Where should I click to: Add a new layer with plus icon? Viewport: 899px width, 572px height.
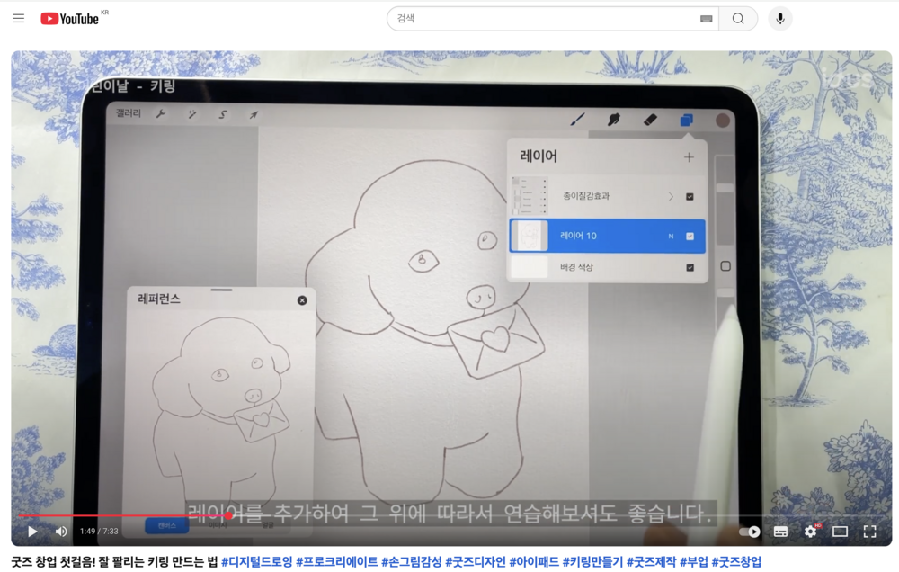(689, 156)
